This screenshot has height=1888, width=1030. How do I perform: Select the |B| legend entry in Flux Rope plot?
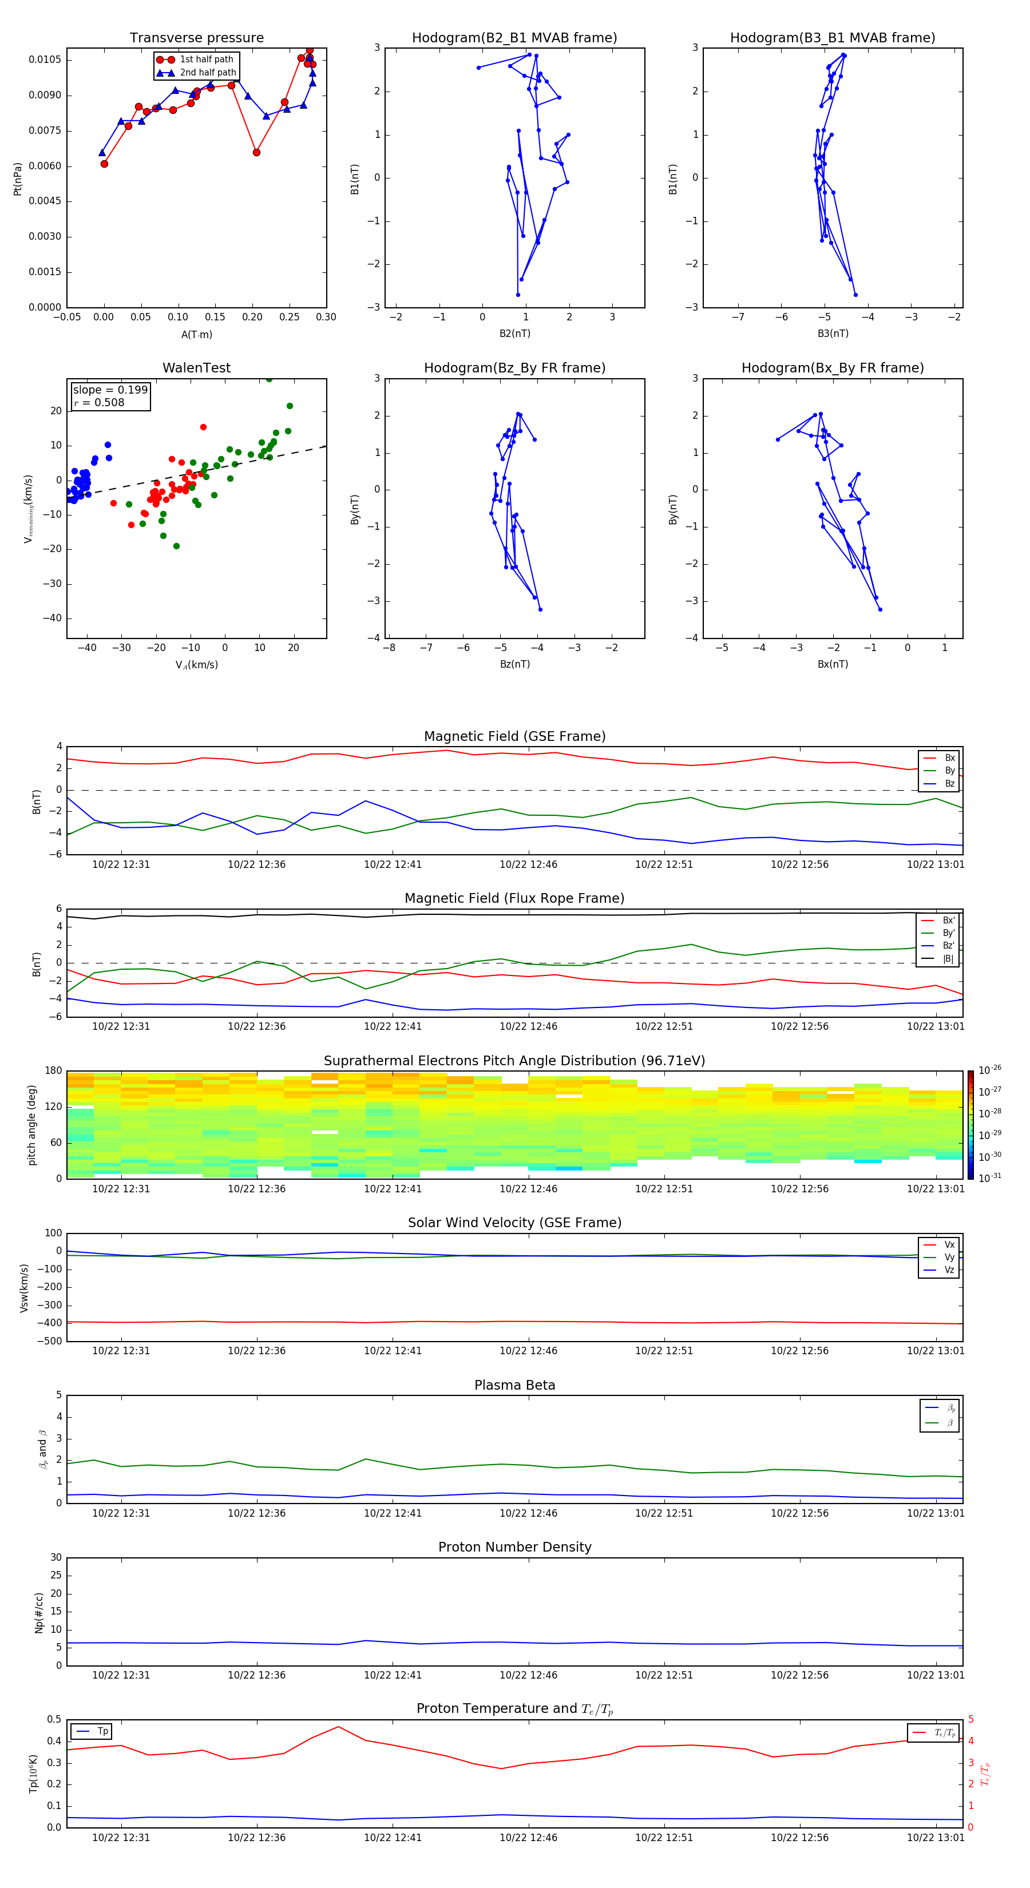pos(938,959)
